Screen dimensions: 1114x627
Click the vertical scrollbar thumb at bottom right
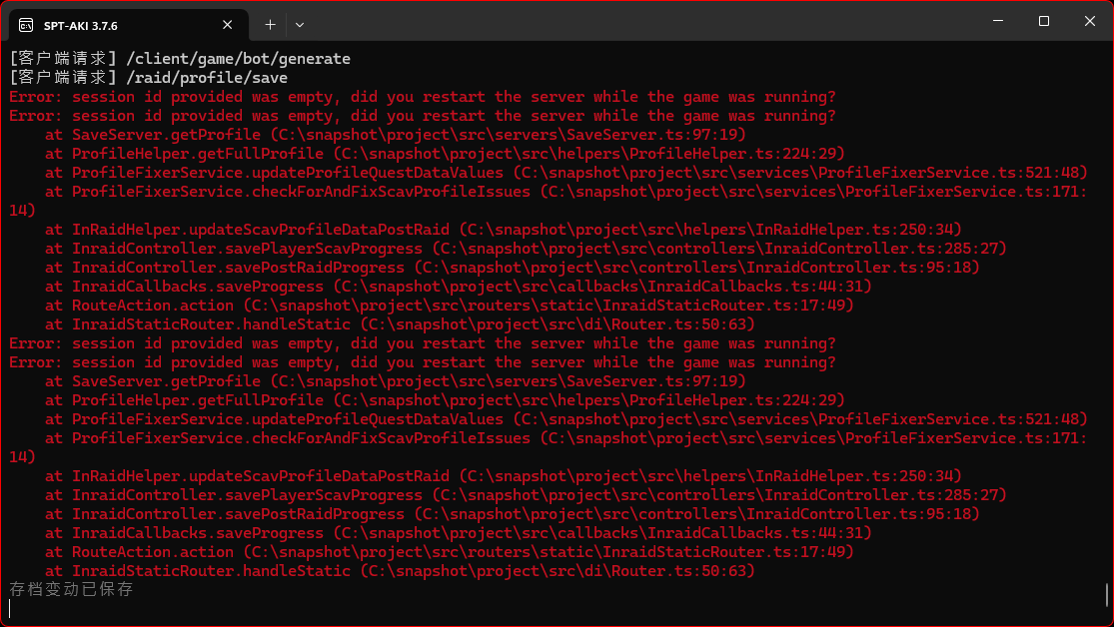(1107, 595)
